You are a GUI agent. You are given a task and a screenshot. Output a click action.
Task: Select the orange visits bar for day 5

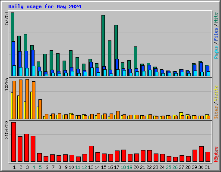(40, 109)
